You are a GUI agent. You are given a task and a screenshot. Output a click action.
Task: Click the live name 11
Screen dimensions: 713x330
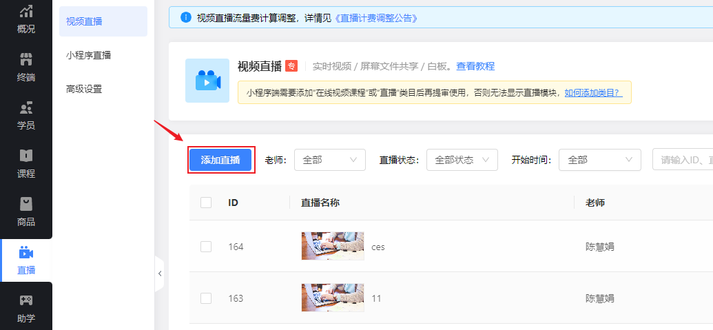pyautogui.click(x=376, y=298)
